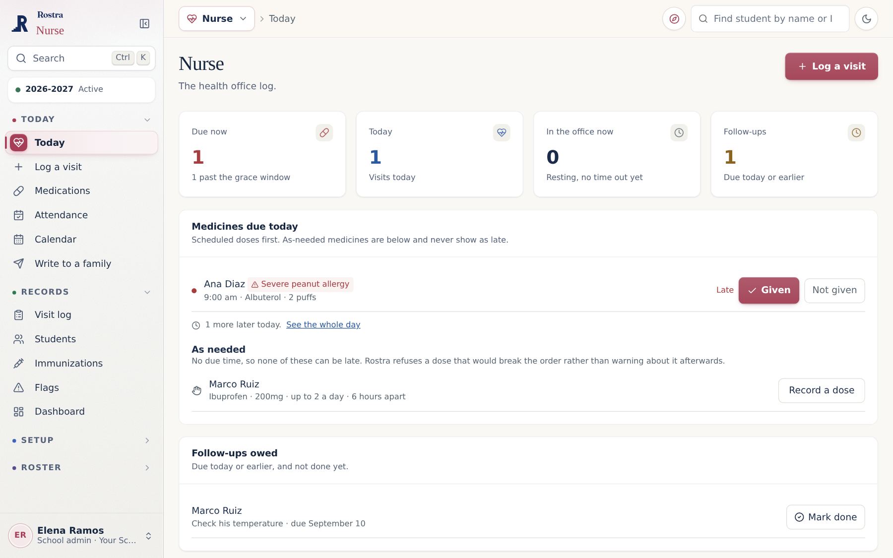
Task: Collapse the RECORDS sidebar section
Action: click(147, 292)
